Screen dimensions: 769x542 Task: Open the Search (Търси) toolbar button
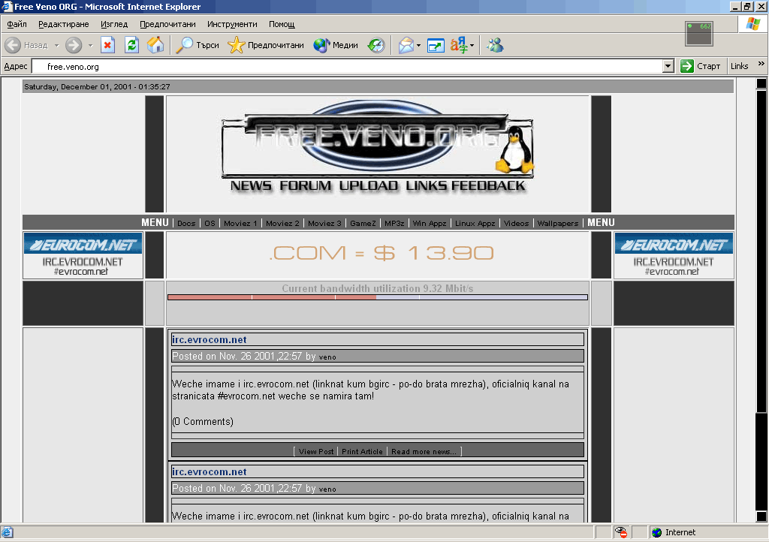pyautogui.click(x=198, y=45)
